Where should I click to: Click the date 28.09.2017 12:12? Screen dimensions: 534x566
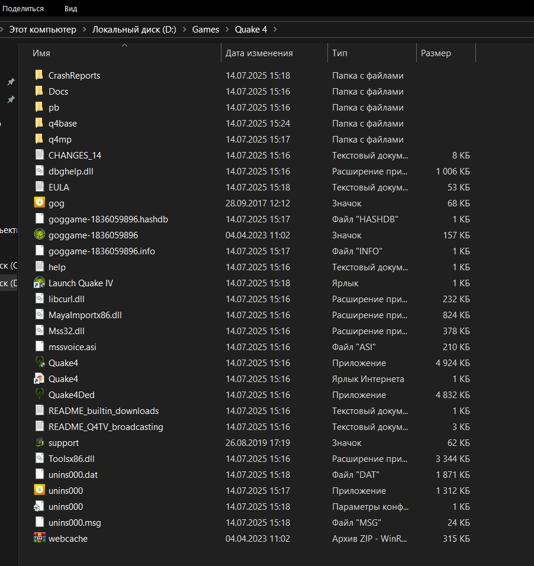(258, 203)
